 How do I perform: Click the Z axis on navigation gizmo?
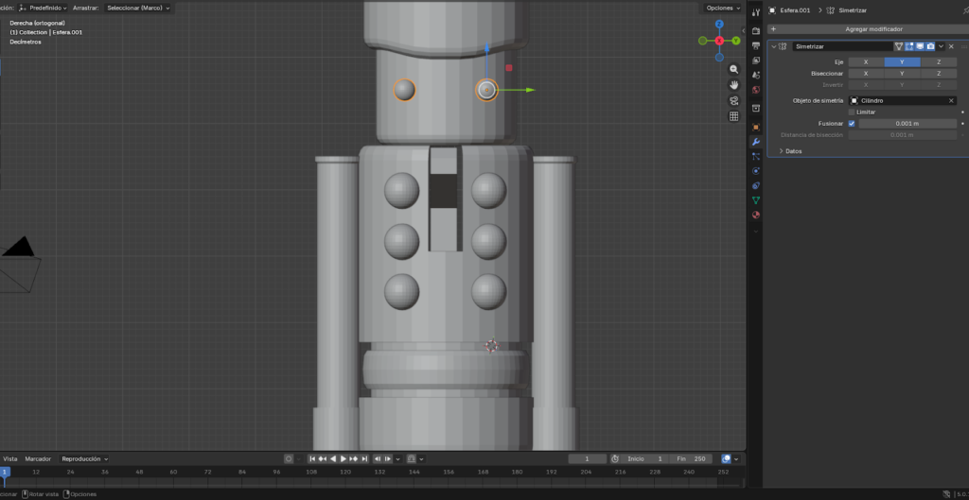click(720, 26)
